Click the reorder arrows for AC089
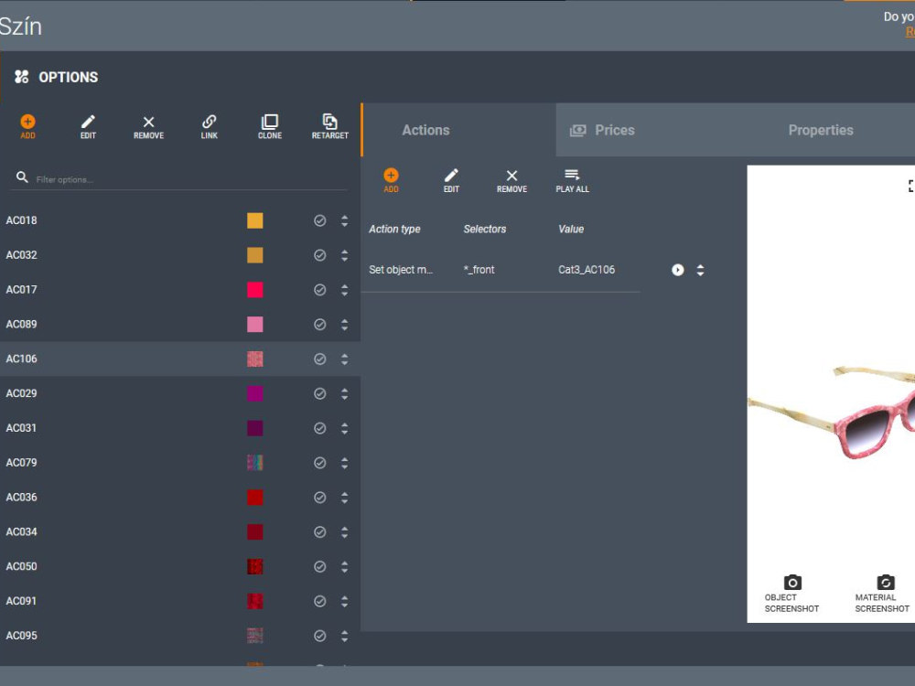915x686 pixels. coord(344,325)
